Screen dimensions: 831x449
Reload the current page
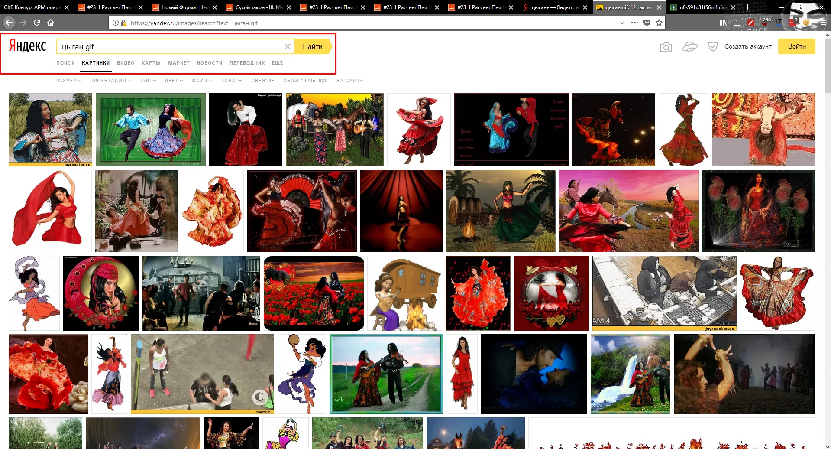tap(37, 23)
